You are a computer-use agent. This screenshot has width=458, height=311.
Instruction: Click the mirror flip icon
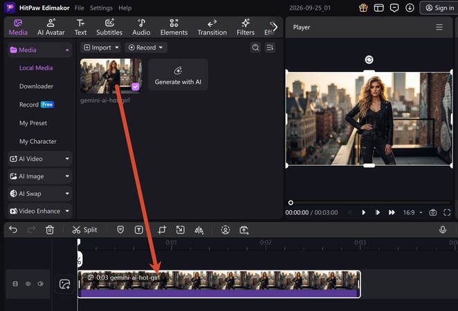(199, 230)
